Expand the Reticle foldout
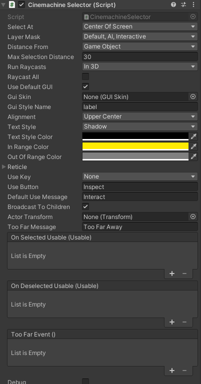The image size is (201, 384). [x=3, y=167]
